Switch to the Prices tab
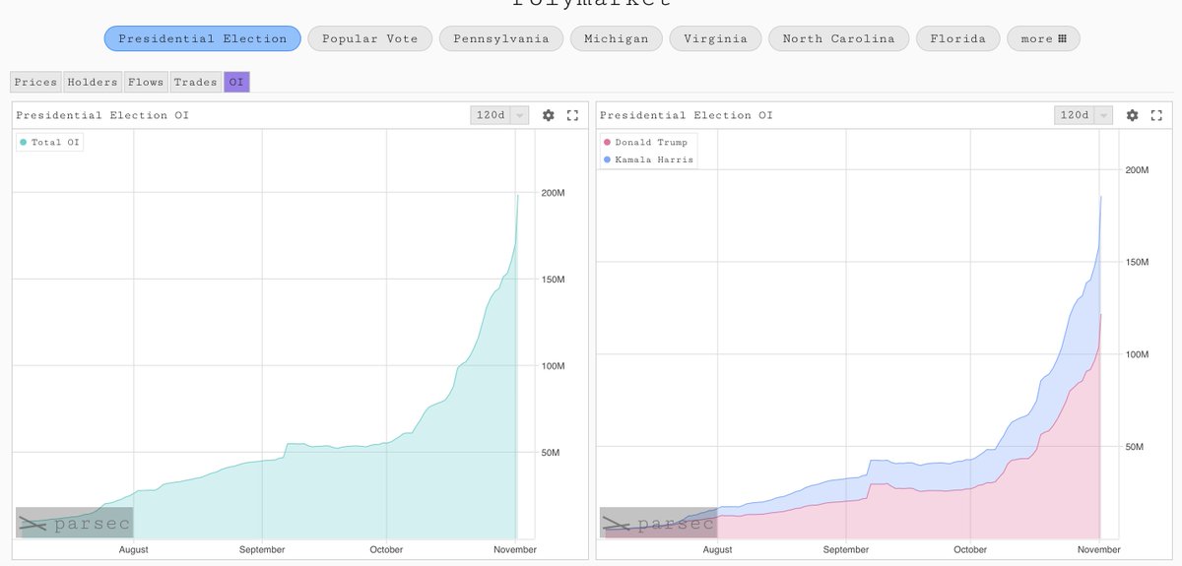Viewport: 1182px width, 566px height. pyautogui.click(x=35, y=82)
